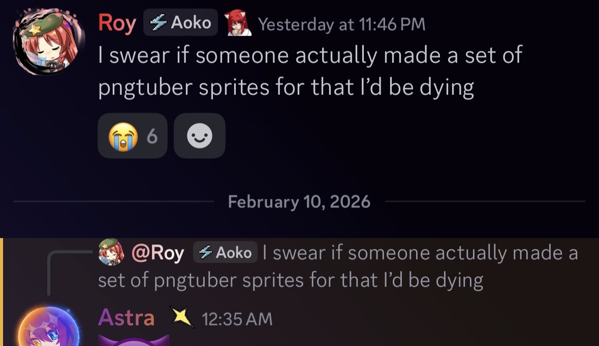Select Roy's pngtuber sprites message text
The width and height of the screenshot is (599, 346).
pos(310,71)
